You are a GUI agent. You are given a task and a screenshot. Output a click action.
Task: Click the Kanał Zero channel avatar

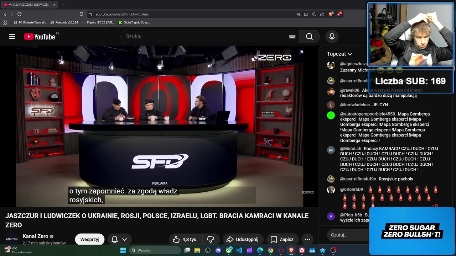pyautogui.click(x=12, y=239)
